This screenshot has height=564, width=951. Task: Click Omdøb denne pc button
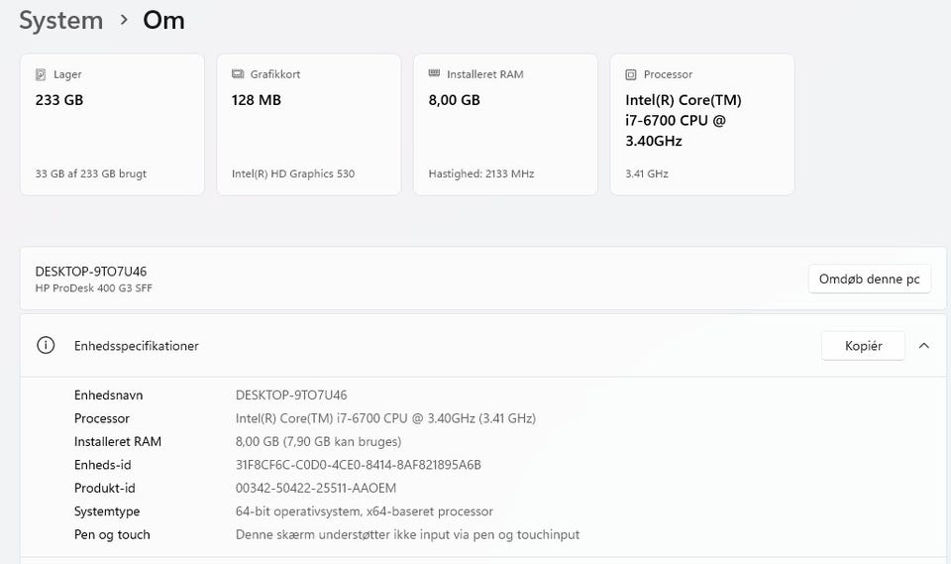tap(869, 280)
